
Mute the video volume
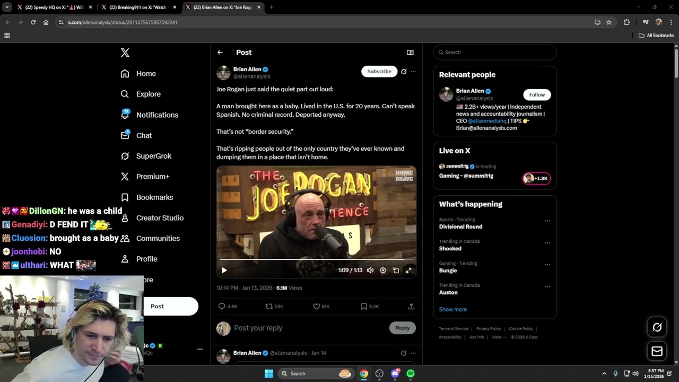[370, 270]
